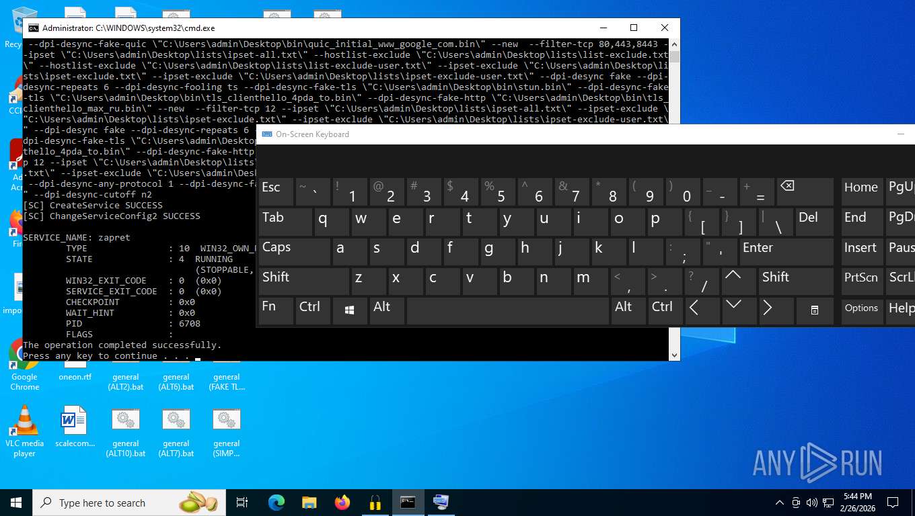Tap the Tab key on the keyboard
Screen dimensions: 915x516
pos(285,222)
